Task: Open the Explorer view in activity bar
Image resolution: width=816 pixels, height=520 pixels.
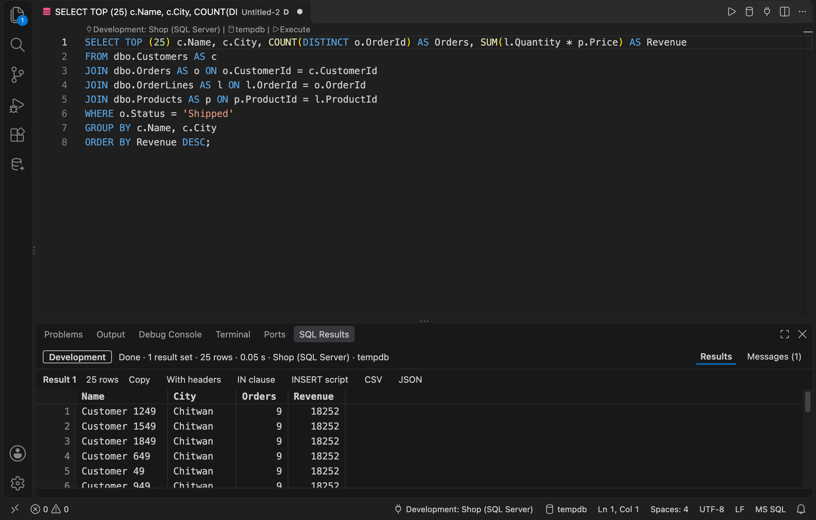Action: pos(17,15)
